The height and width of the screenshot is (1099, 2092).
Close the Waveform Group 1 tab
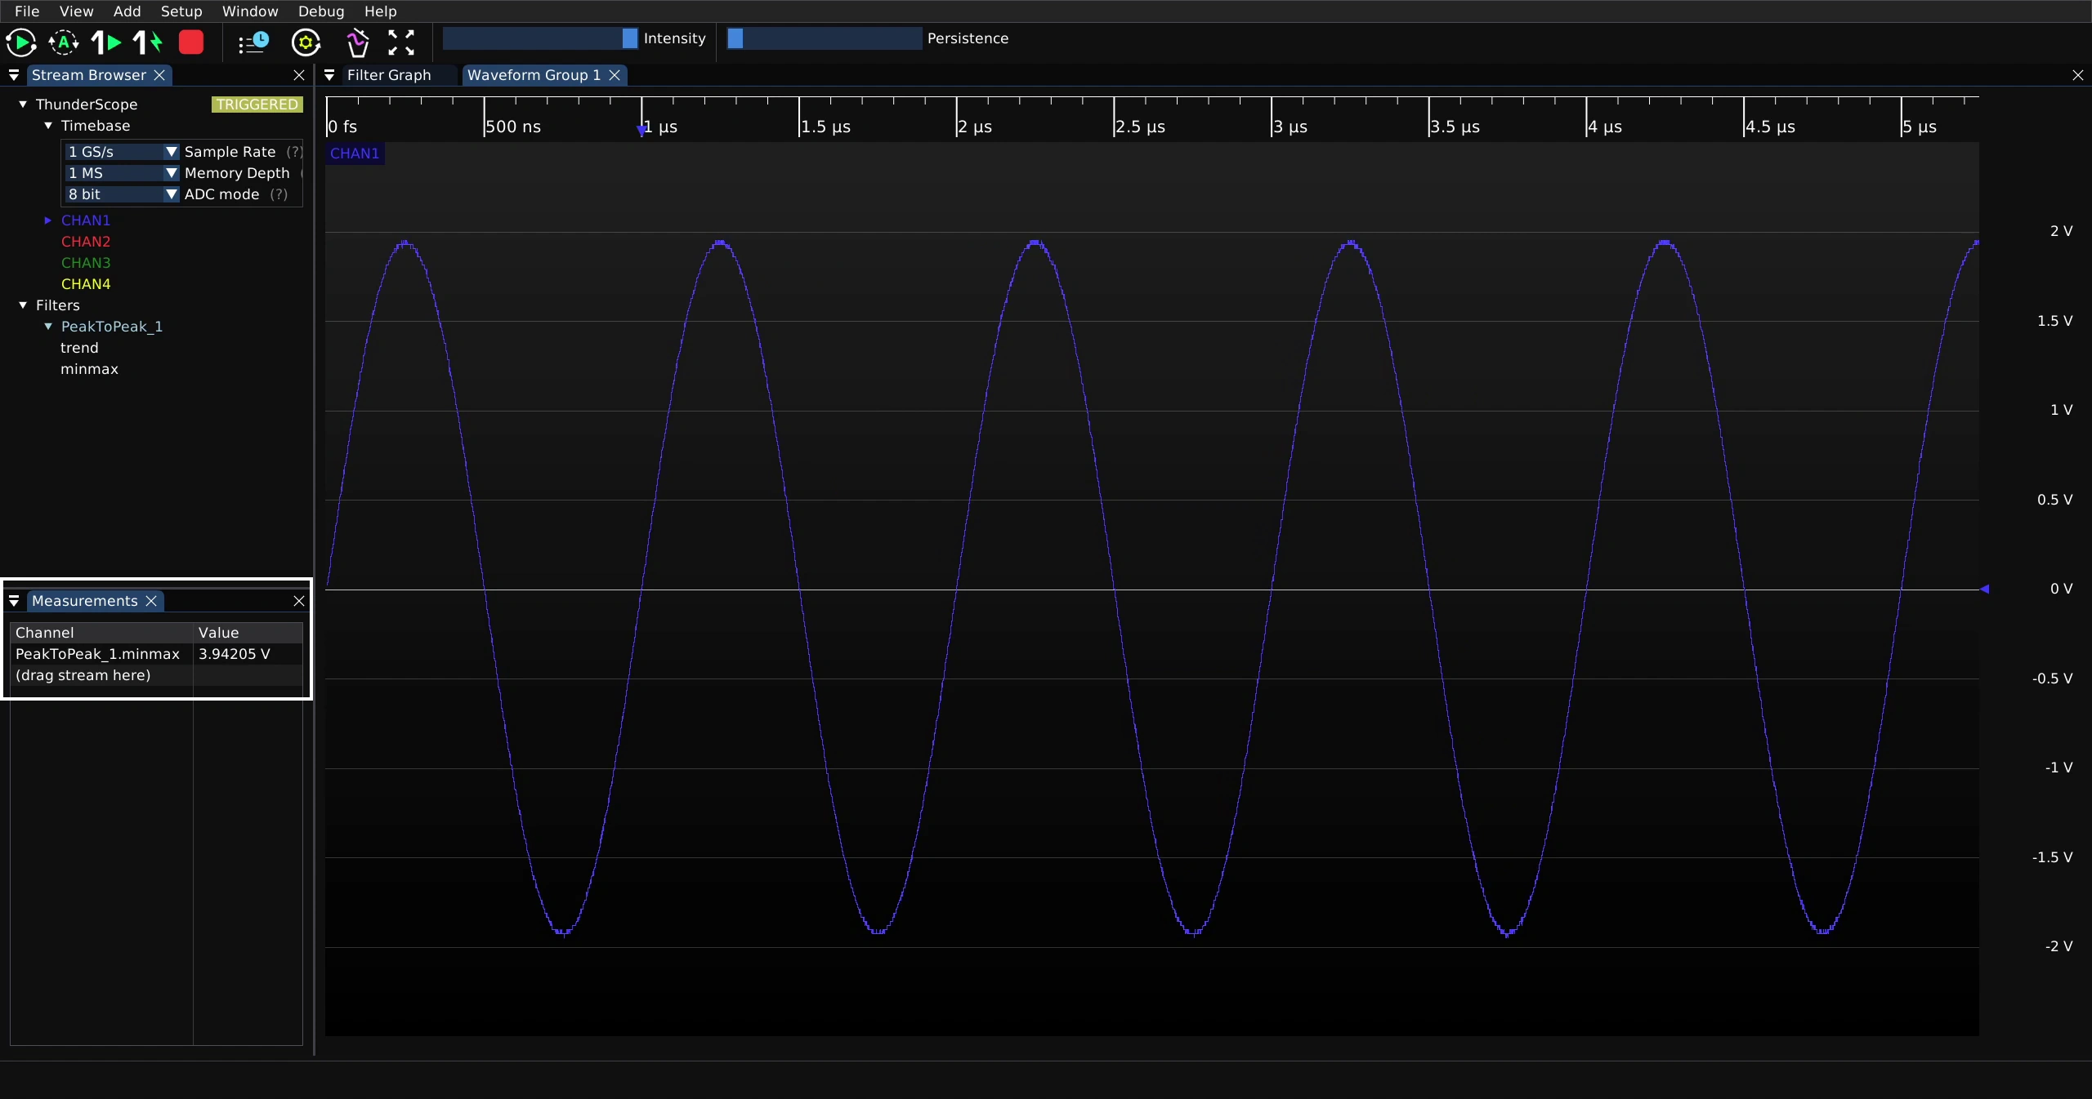[615, 75]
